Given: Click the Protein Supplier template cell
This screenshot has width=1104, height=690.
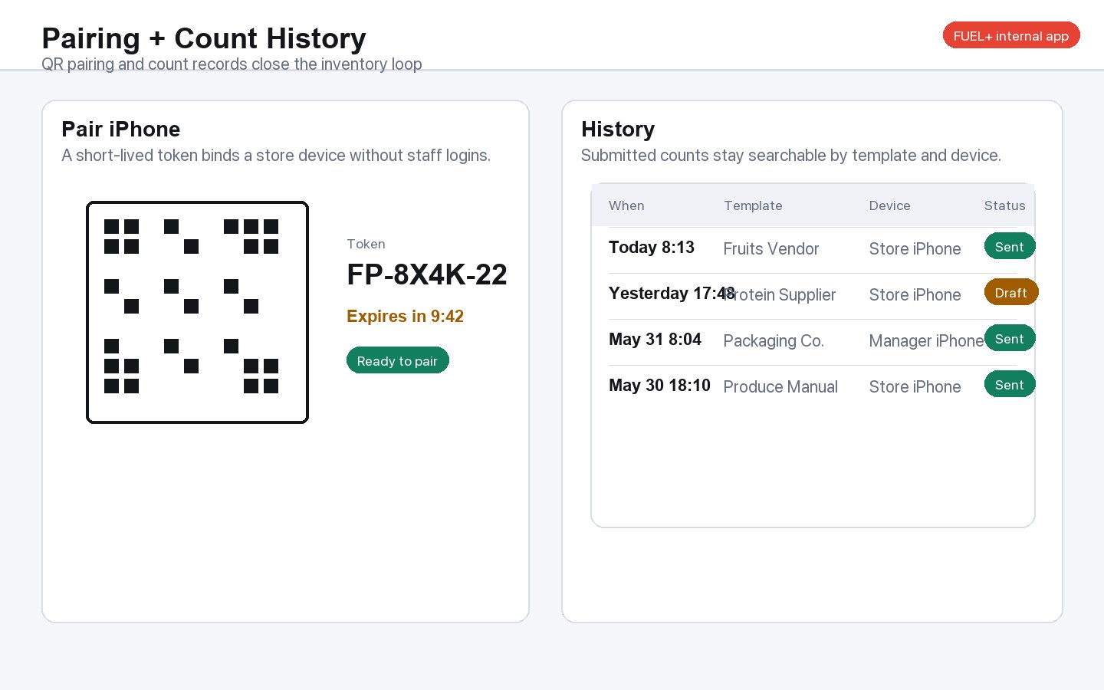Looking at the screenshot, I should [780, 294].
